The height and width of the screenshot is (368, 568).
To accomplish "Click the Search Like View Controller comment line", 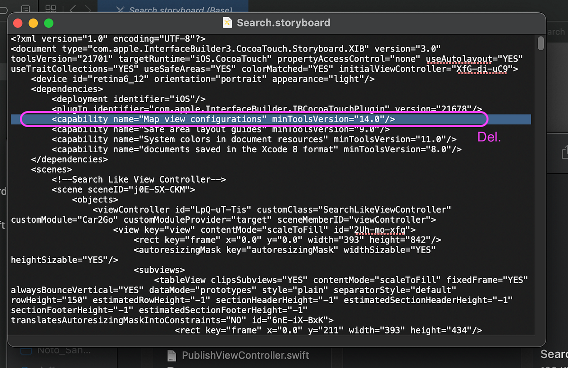I will [139, 179].
